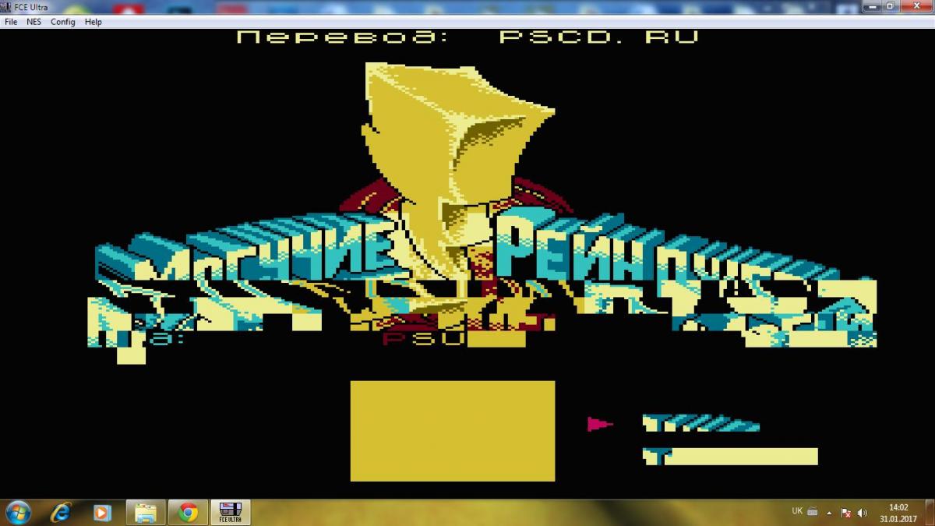Open the Config menu

pyautogui.click(x=63, y=22)
